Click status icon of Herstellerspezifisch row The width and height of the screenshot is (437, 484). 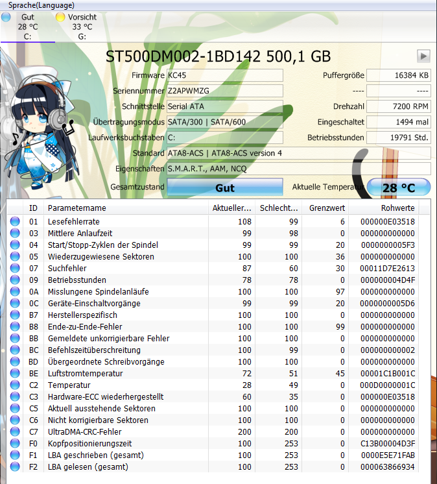(15, 315)
